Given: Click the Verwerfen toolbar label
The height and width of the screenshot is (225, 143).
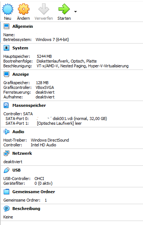Looking at the screenshot, I should pyautogui.click(x=44, y=18).
